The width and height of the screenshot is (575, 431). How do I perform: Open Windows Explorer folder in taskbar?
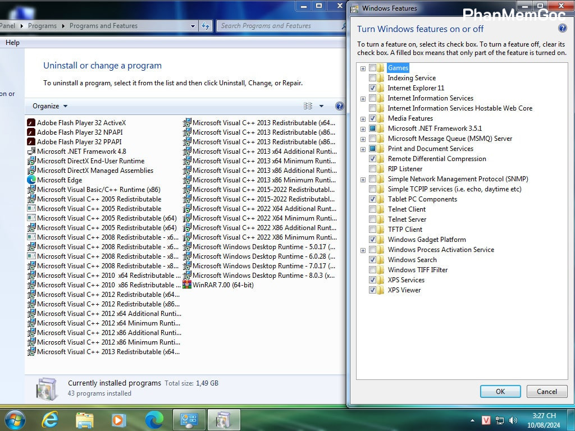pos(85,419)
